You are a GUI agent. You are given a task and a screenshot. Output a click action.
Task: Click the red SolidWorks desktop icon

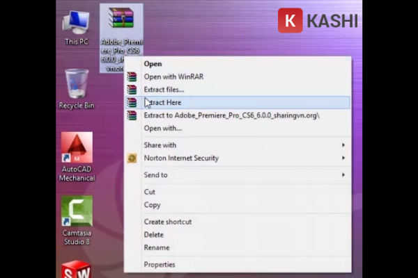76,270
